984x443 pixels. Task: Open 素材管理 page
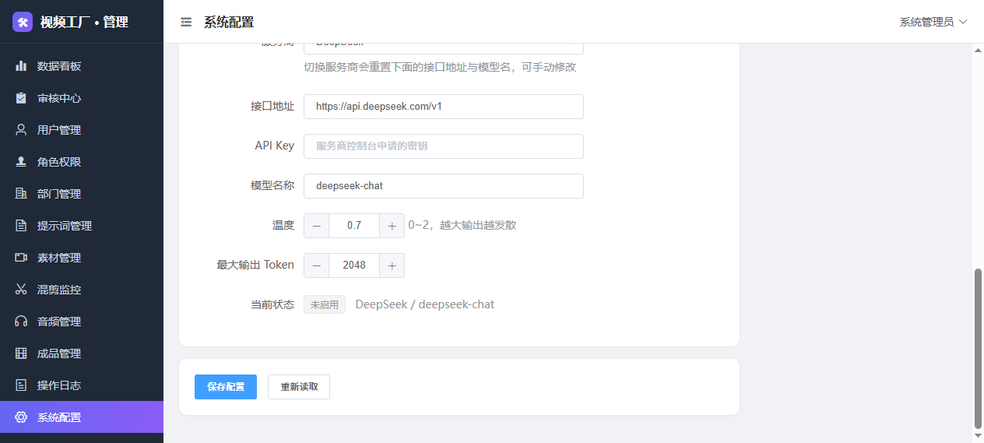[x=82, y=258]
